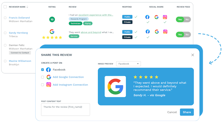Open Add Instagram Connection link
Image resolution: width=222 pixels, height=123 pixels.
click(x=70, y=84)
